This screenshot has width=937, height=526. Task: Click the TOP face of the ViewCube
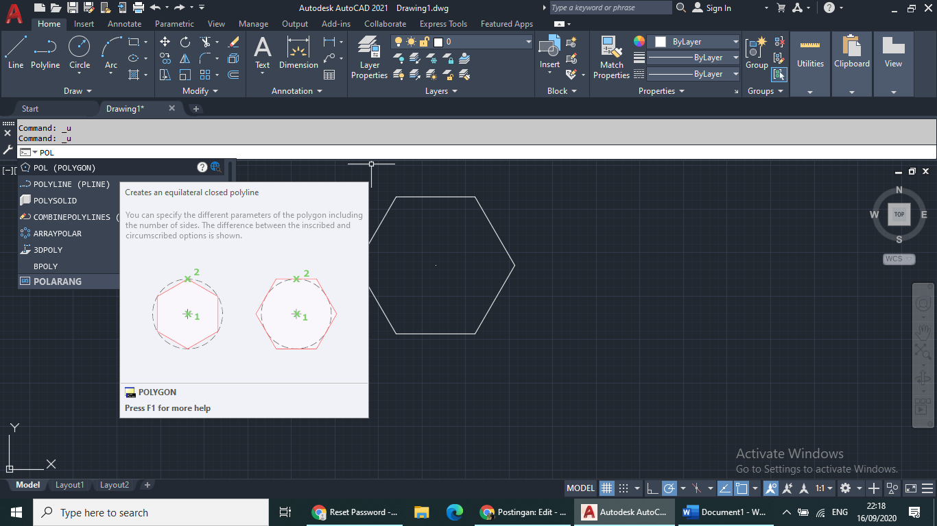click(x=899, y=214)
